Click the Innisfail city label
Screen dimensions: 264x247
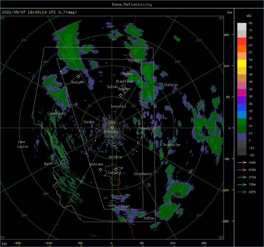tap(119, 106)
